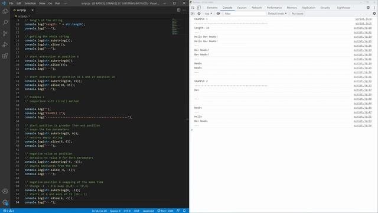Switch to the Performance tab in DevTools
The image size is (378, 213).
(274, 8)
